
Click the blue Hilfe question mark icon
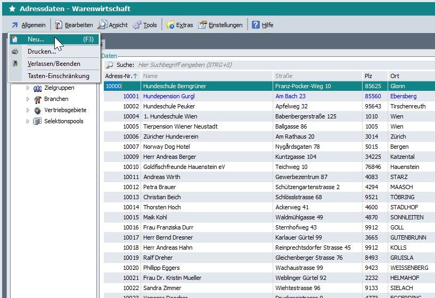coord(256,25)
